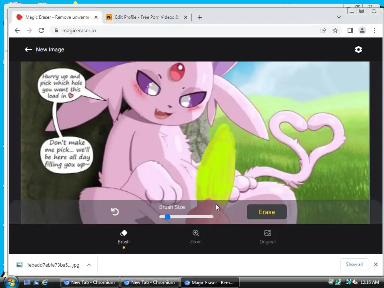This screenshot has height=288, width=384.
Task: Activate the Zoom tool
Action: coord(196,237)
